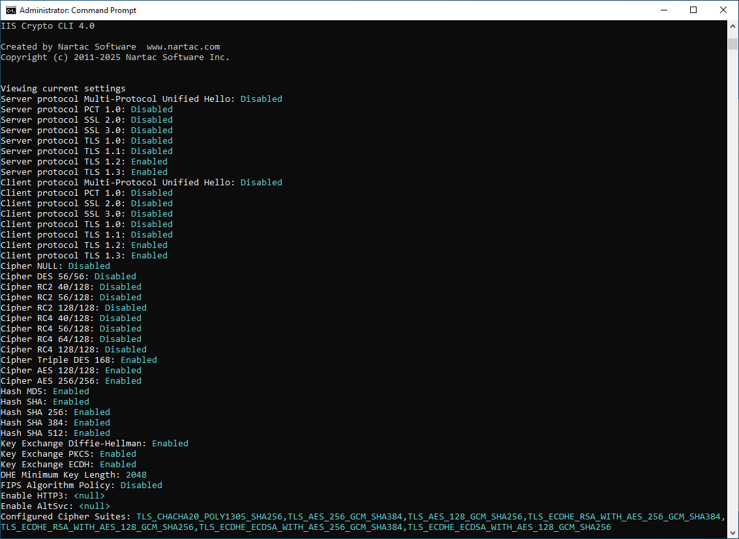Click the 'Client protocol SSL 3.0' line

[87, 213]
